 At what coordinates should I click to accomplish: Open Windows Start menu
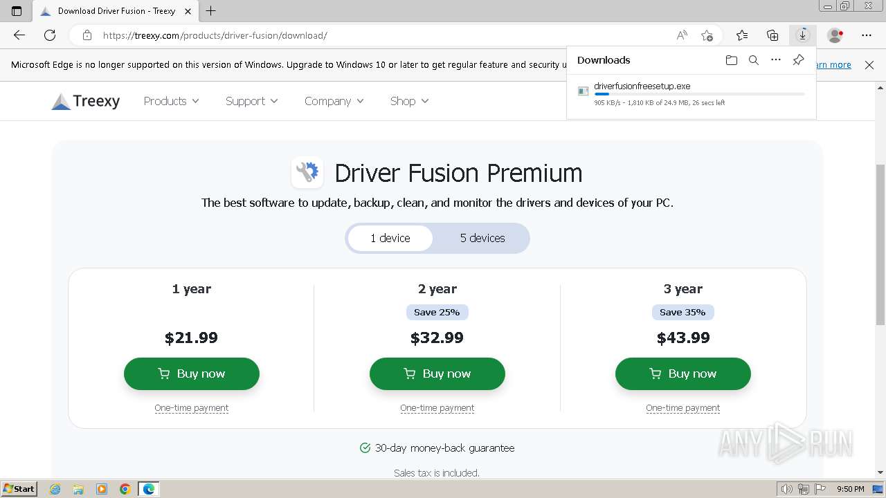(x=19, y=489)
